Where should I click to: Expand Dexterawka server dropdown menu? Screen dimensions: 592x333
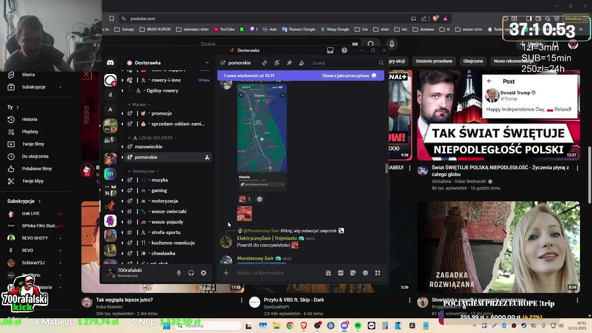pyautogui.click(x=207, y=63)
